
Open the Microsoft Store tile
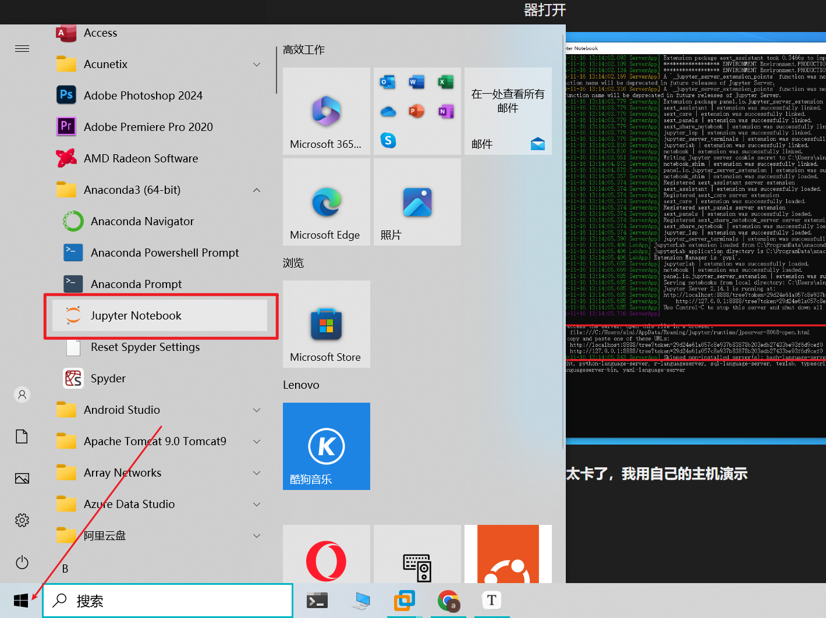[327, 324]
